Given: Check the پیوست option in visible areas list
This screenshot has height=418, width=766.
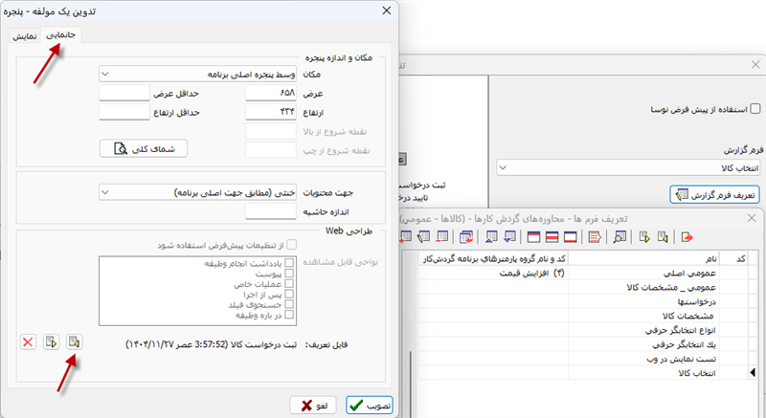Looking at the screenshot, I should 289,273.
